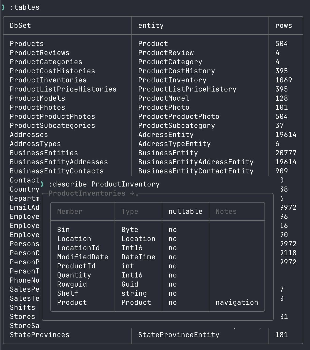Click the ProductInventories popup title

pyautogui.click(x=87, y=193)
